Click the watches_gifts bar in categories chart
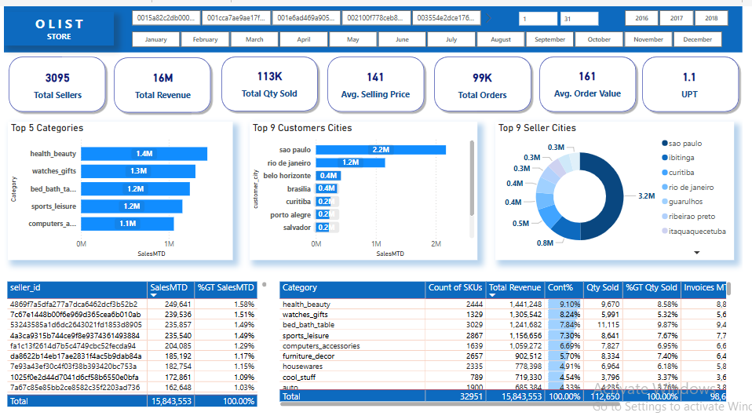The image size is (752, 416). 138,171
